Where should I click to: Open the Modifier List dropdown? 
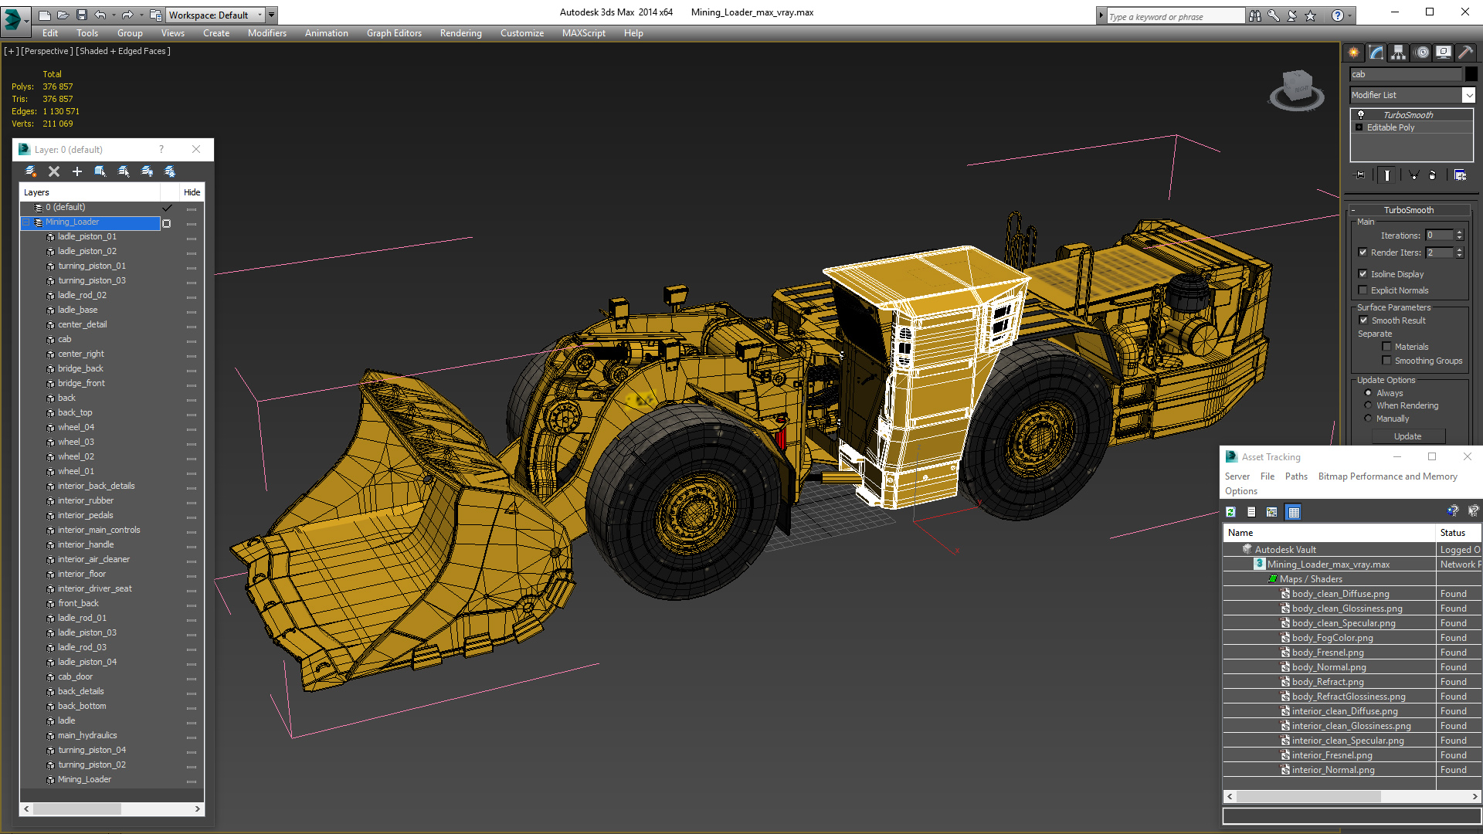point(1468,95)
